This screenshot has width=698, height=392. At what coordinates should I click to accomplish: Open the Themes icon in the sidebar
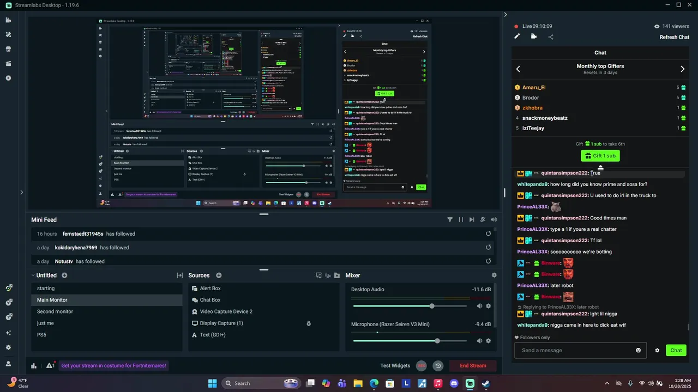(x=8, y=34)
